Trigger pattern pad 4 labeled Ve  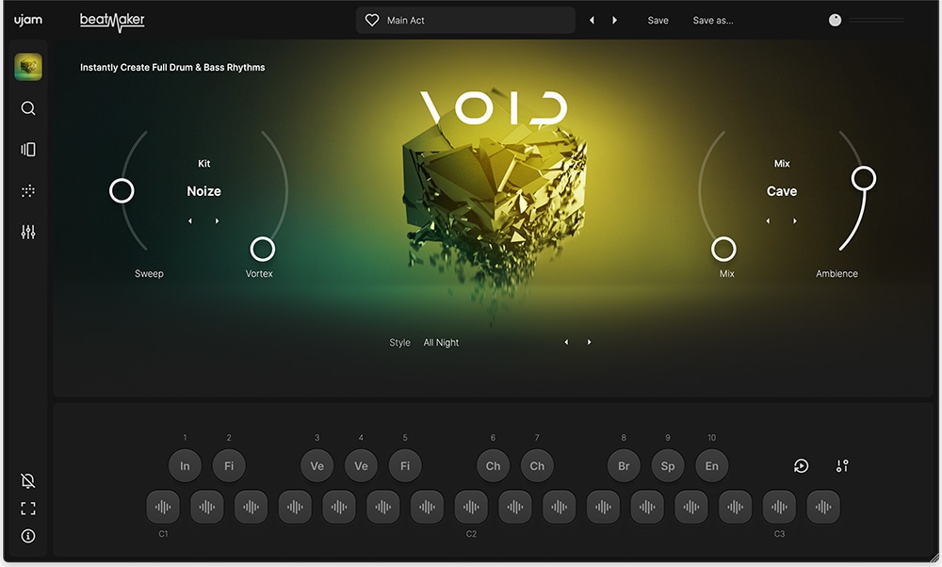361,465
